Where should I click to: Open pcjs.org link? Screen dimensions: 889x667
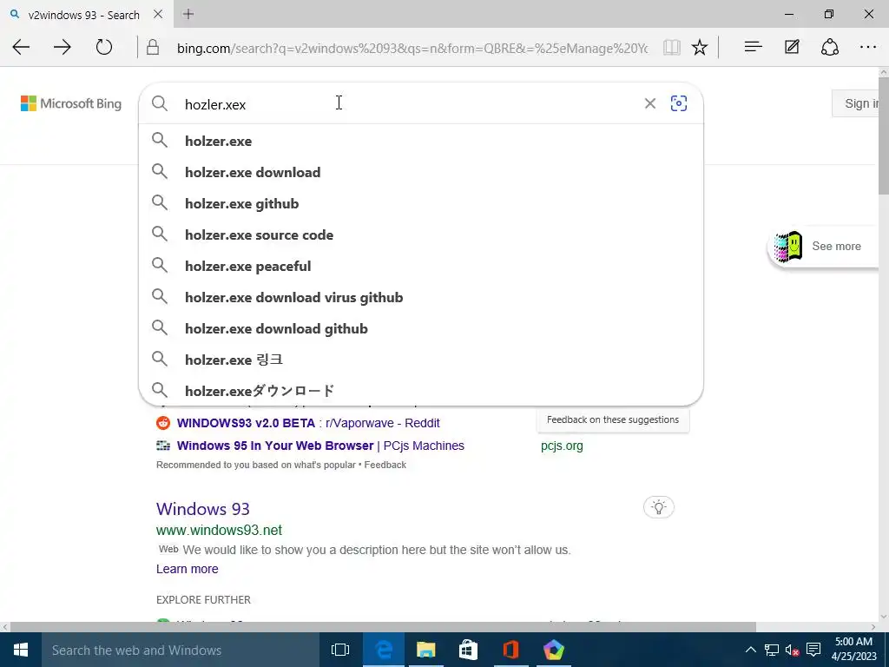coord(562,446)
